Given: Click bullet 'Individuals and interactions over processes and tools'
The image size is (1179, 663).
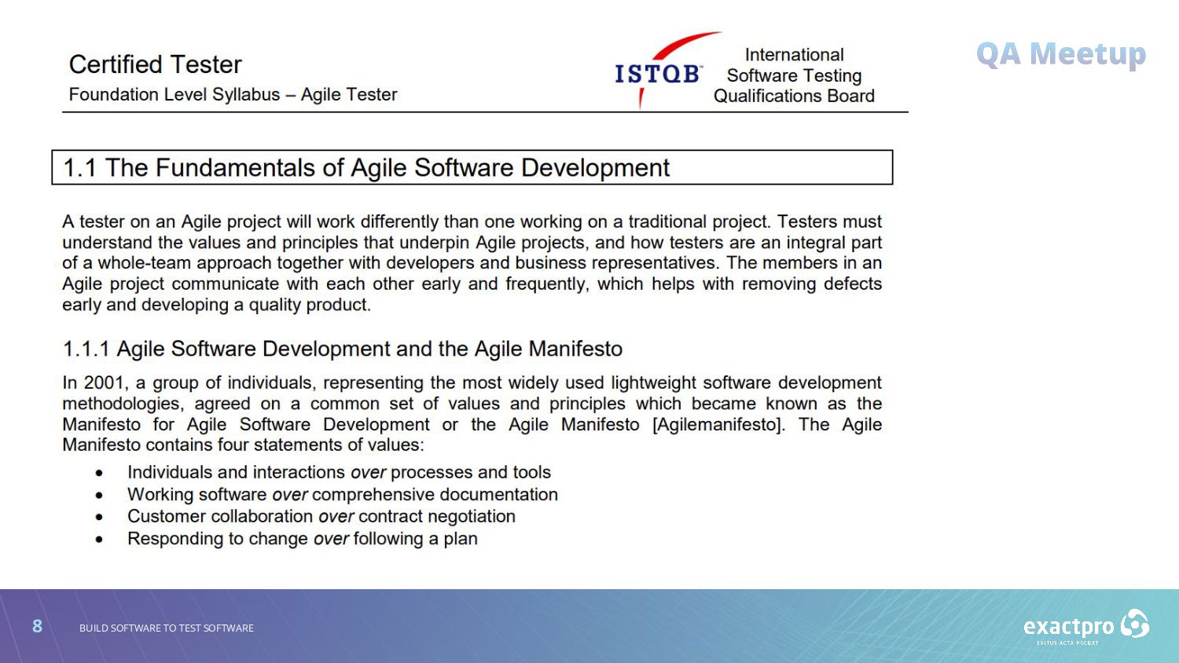Looking at the screenshot, I should 339,472.
